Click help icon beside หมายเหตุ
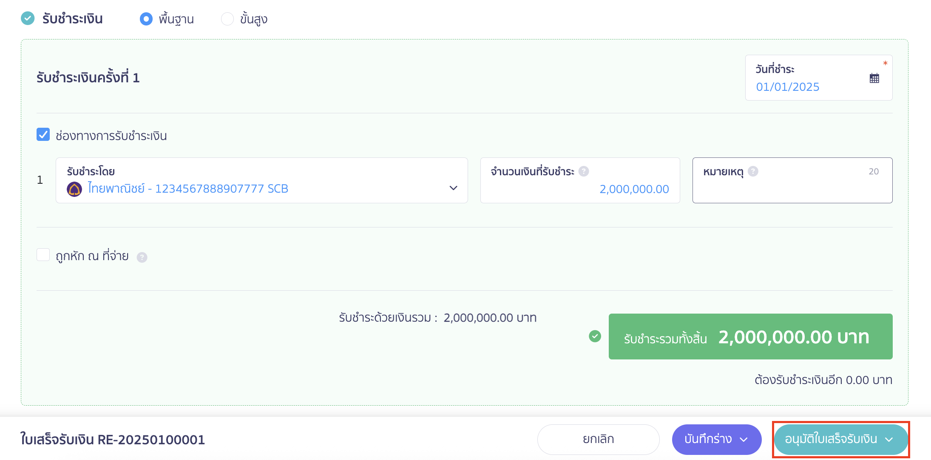The image size is (931, 460). (753, 171)
